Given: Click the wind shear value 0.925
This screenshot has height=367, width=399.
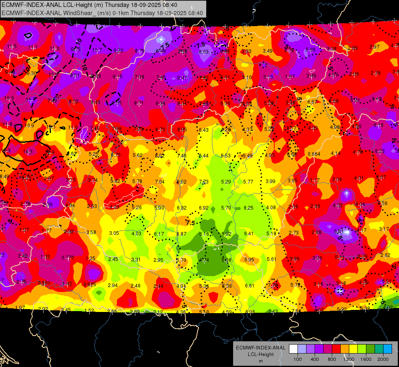Looking at the screenshot, I should pyautogui.click(x=90, y=285).
